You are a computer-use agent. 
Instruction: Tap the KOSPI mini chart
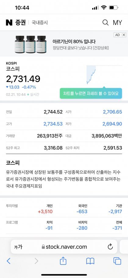point(104,74)
